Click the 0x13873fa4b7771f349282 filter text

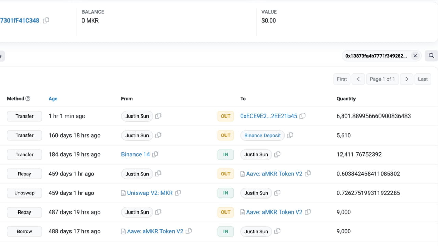(x=376, y=56)
